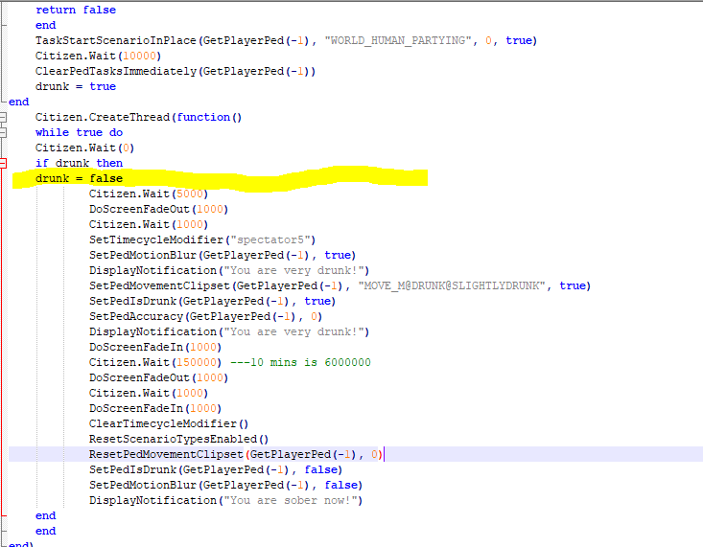Screen dimensions: 703x547
Task: Click the line SetTimecycleModifier("spectator5")
Action: tap(202, 240)
